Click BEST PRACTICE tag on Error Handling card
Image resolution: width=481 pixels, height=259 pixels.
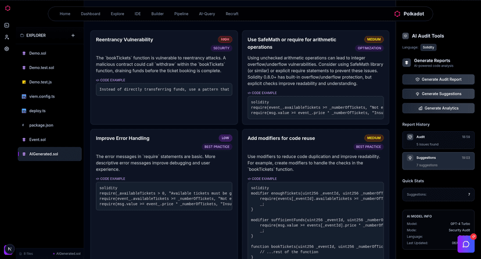point(217,147)
